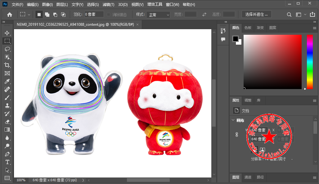The image size is (319, 184).
Task: Click the background color swatch
Action: (240, 43)
